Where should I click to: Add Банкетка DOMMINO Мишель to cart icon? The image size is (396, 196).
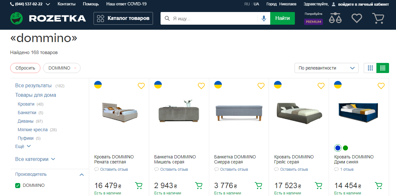[x=198, y=186]
